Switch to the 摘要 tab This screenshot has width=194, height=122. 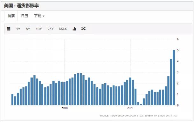[11, 16]
